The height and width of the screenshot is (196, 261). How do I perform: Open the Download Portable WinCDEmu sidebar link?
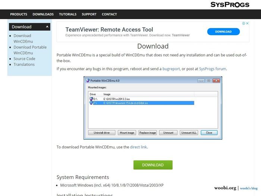tap(30, 50)
